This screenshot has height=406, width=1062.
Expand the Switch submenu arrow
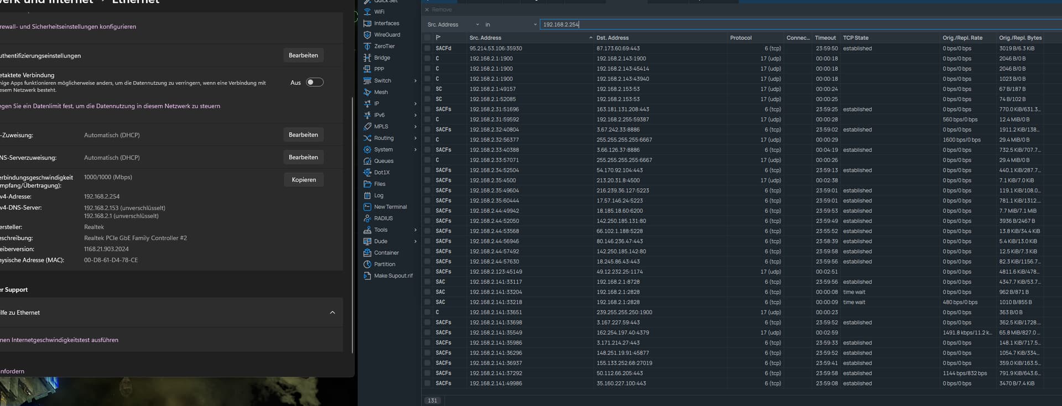point(415,81)
